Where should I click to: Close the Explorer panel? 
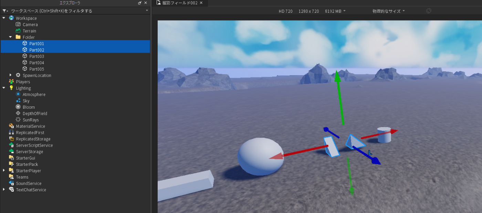[146, 3]
